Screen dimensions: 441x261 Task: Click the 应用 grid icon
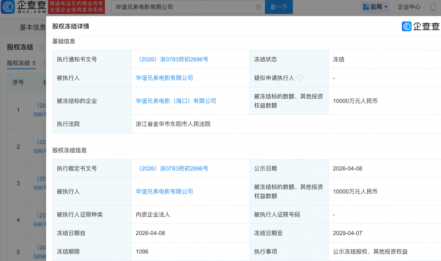click(x=365, y=7)
